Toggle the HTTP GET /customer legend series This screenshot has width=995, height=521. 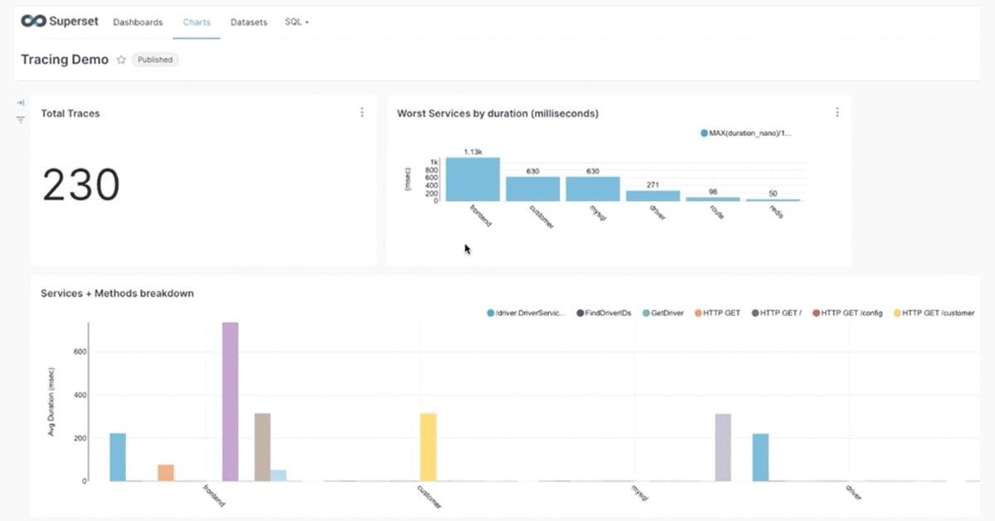pos(933,313)
